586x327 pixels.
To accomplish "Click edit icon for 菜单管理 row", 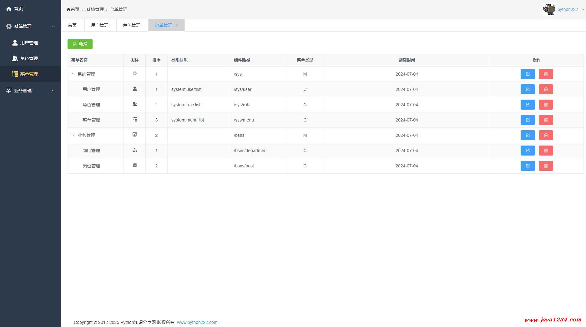I will click(528, 120).
